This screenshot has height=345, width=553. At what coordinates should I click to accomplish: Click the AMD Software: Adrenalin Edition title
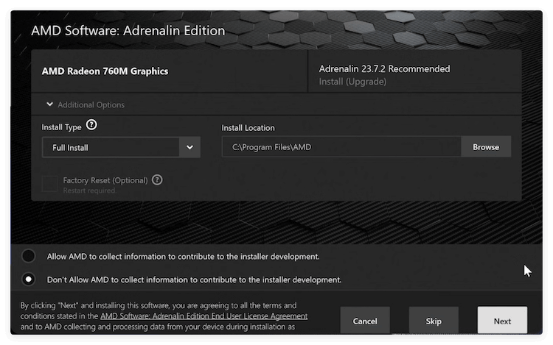click(128, 31)
